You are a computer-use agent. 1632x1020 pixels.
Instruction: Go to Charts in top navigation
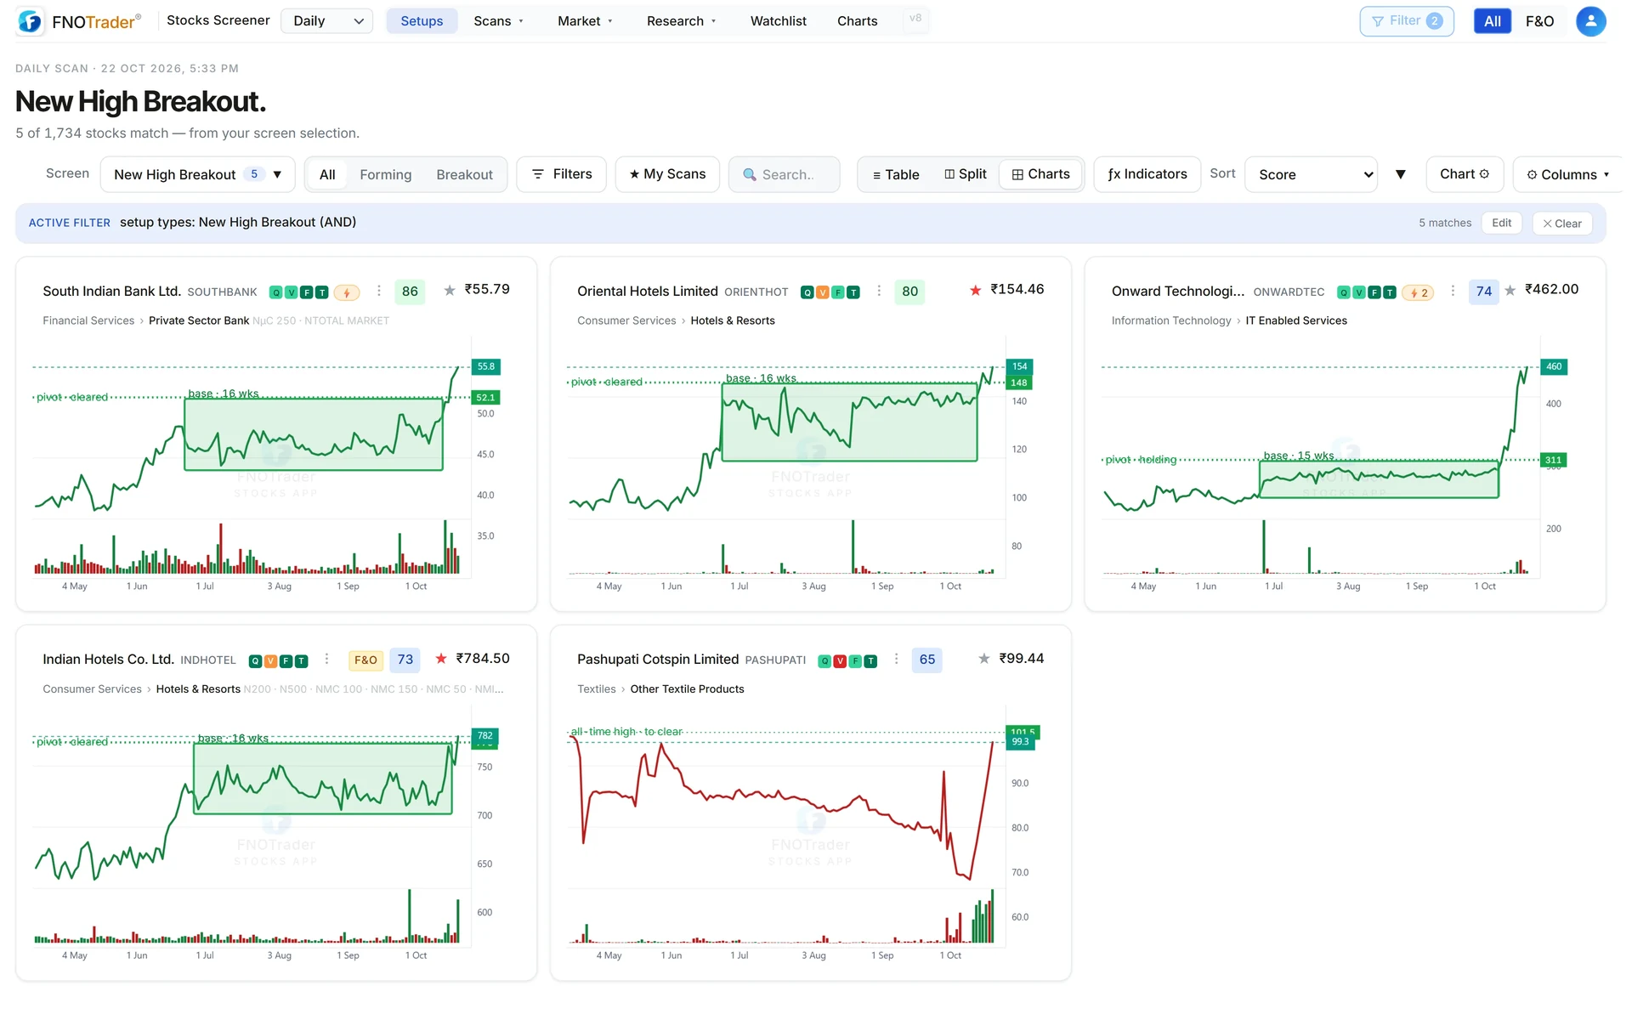click(857, 21)
